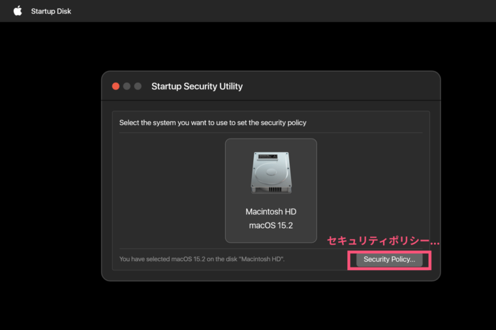Select the Macintosh HD hard drive icon
Viewport: 496px width, 330px height.
[x=271, y=172]
